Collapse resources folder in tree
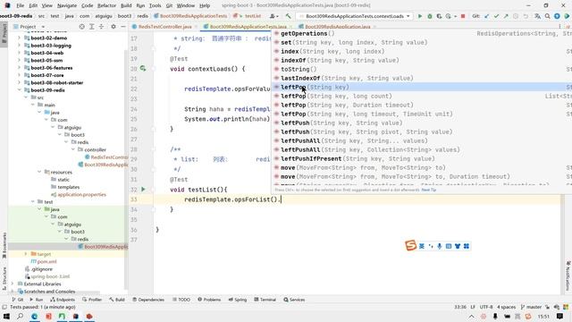 pyautogui.click(x=39, y=172)
